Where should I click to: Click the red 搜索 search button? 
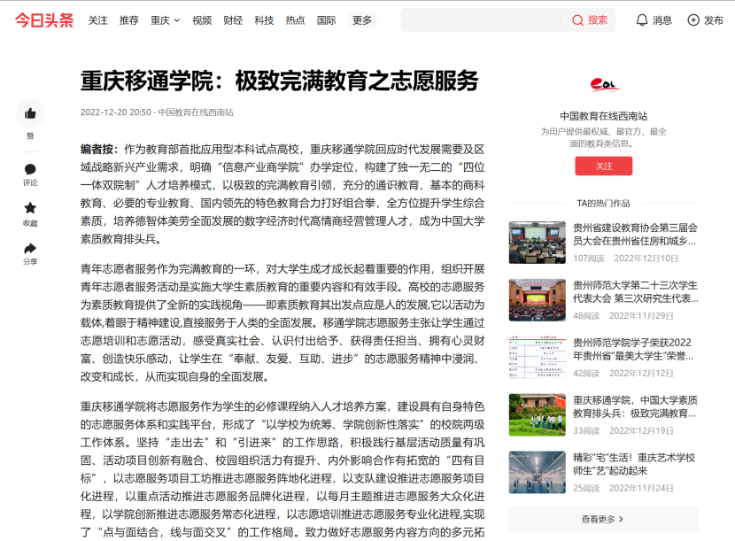tap(591, 19)
